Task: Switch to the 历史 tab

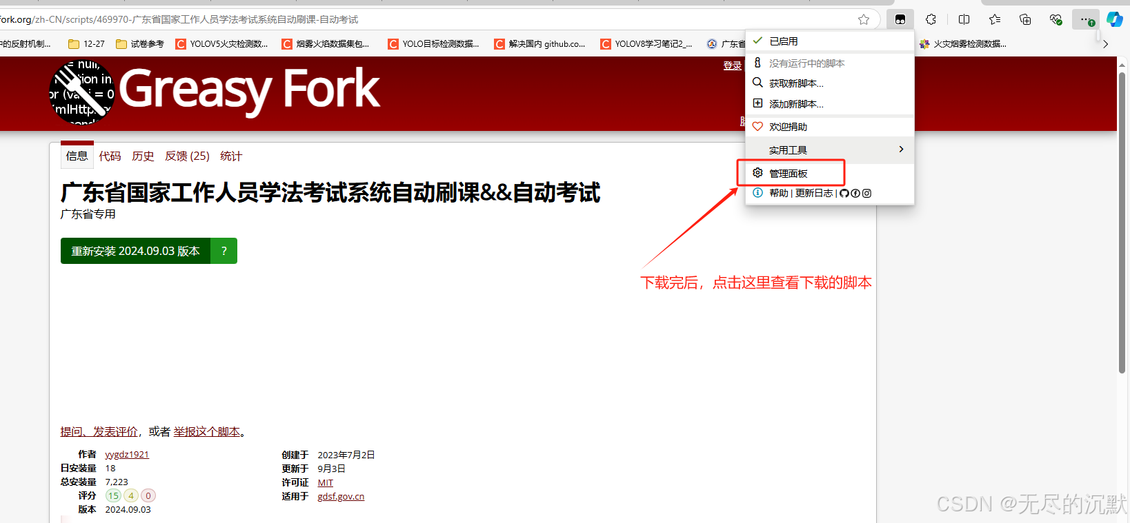Action: pyautogui.click(x=143, y=156)
